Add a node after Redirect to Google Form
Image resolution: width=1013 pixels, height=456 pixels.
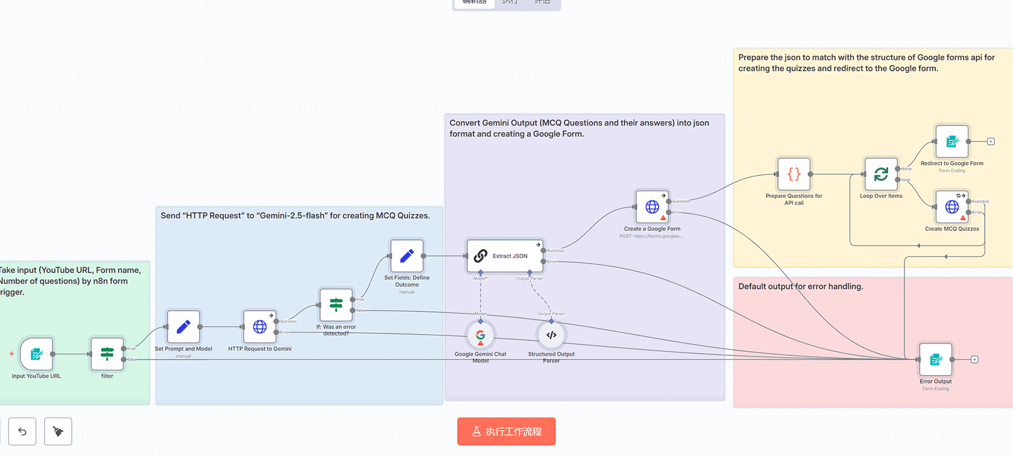[x=991, y=142]
